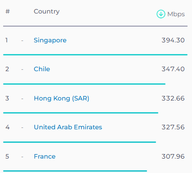
Task: Select the 347.40 speed value for Chile
Action: pos(173,69)
